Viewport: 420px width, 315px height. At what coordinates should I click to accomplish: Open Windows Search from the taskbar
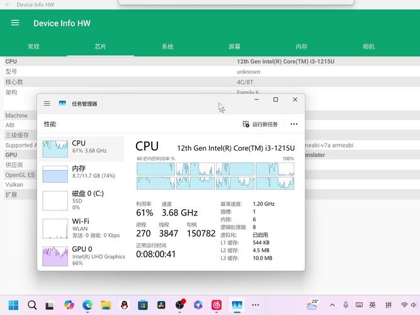coord(32,305)
